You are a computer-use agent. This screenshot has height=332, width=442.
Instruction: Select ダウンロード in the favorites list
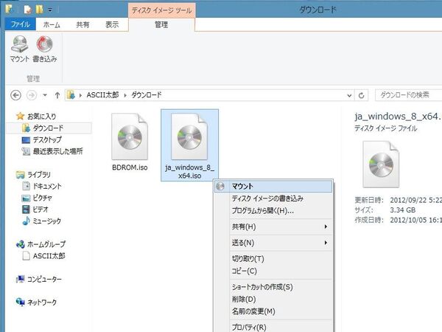coord(49,128)
